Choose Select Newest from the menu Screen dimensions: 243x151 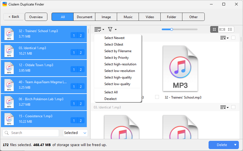coord(118,38)
